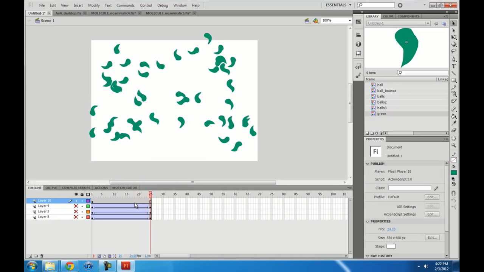Select the Selection (arrow) tool
The width and height of the screenshot is (484, 272).
click(454, 23)
